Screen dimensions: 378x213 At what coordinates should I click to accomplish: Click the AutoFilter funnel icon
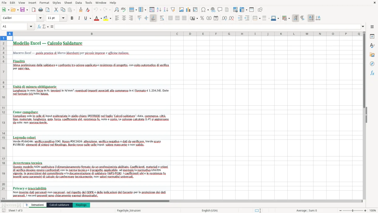[x=173, y=10]
